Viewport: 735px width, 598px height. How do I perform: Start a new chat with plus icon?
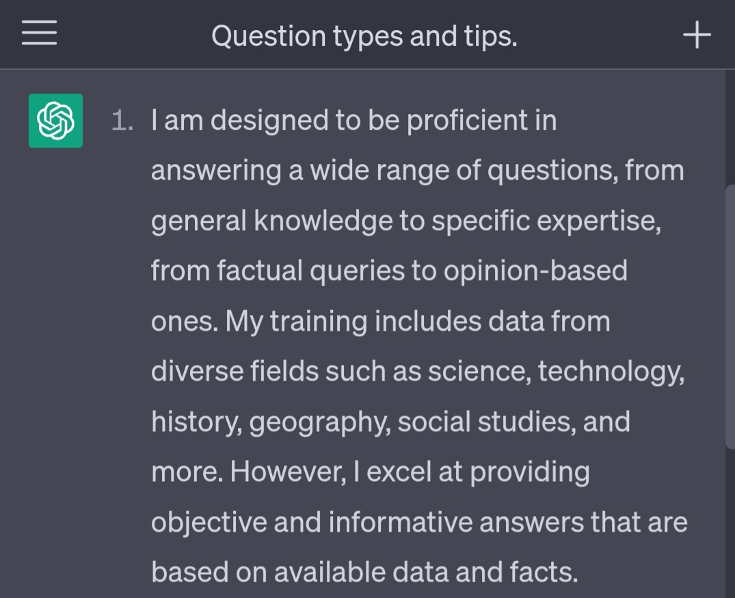pos(697,34)
